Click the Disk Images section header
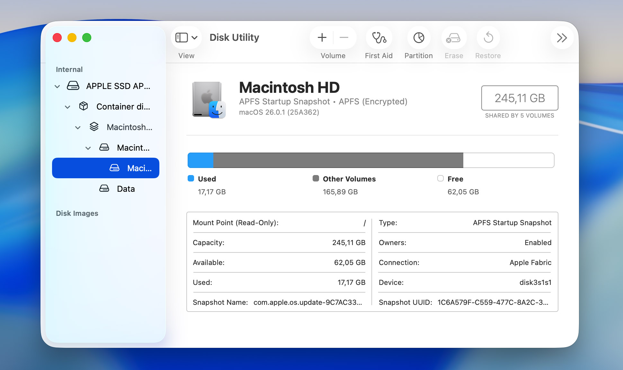 77,213
